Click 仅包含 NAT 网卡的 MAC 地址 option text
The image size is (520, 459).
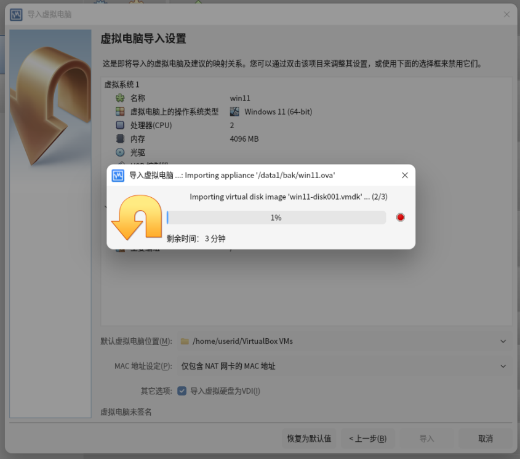[x=228, y=367]
